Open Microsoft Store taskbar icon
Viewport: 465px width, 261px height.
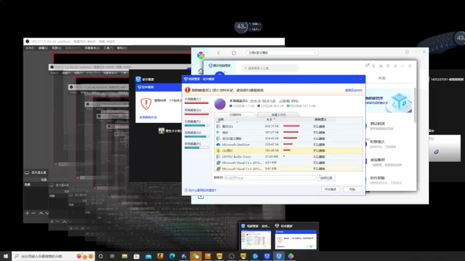(x=137, y=256)
